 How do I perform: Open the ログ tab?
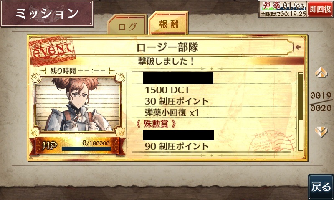[x=127, y=25]
